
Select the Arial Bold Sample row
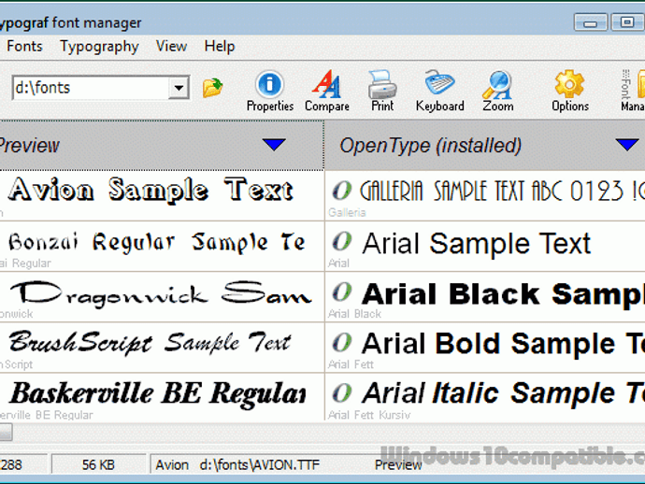click(485, 348)
